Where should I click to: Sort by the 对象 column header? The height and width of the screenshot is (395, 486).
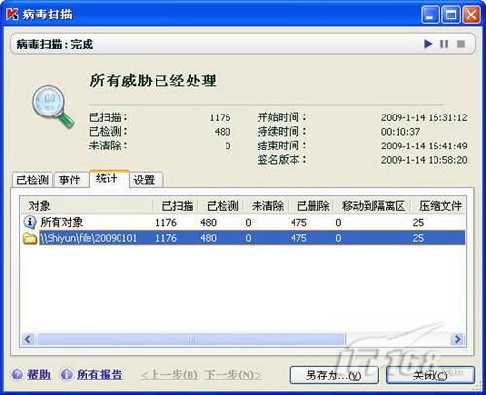(x=87, y=206)
